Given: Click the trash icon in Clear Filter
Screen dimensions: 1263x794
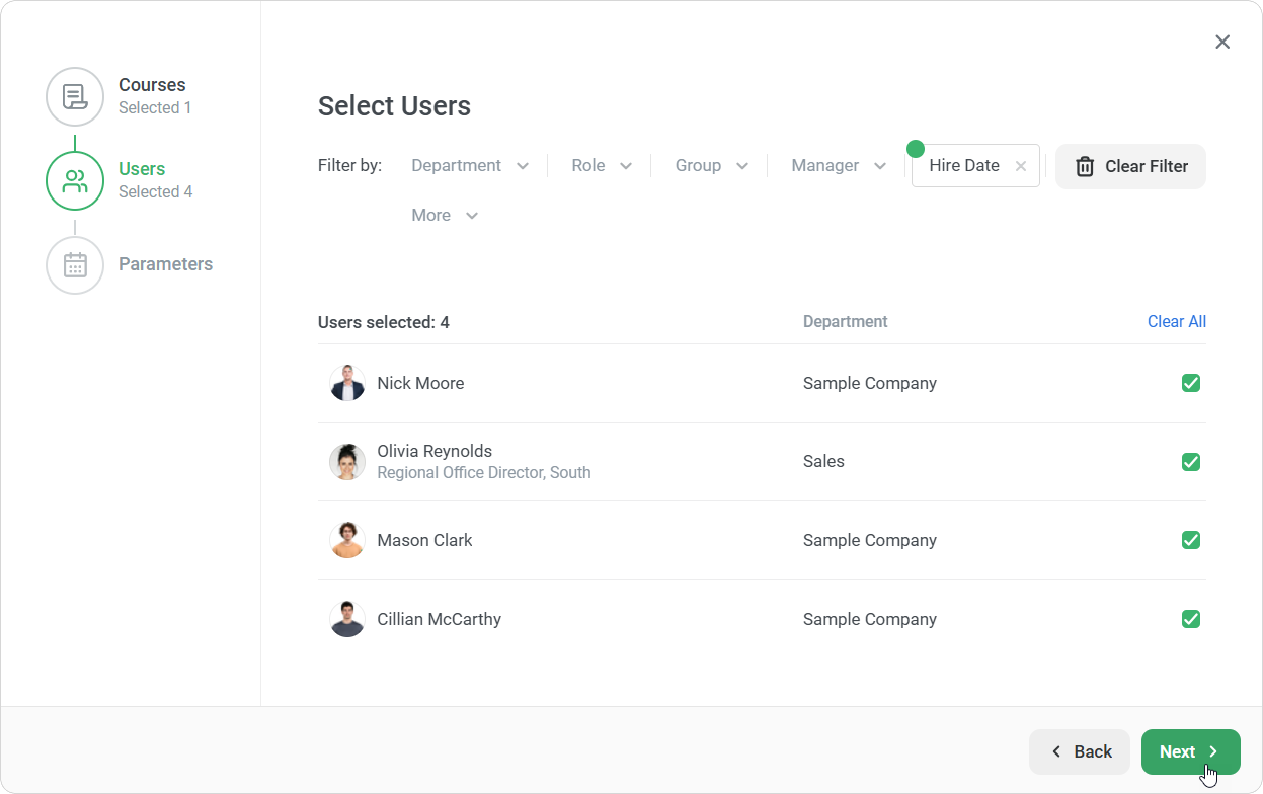Looking at the screenshot, I should [1084, 167].
